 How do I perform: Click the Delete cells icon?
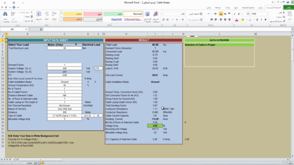[x=47, y=14]
